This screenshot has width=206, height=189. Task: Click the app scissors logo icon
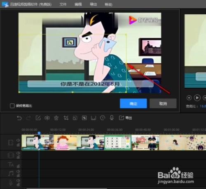(5, 4)
